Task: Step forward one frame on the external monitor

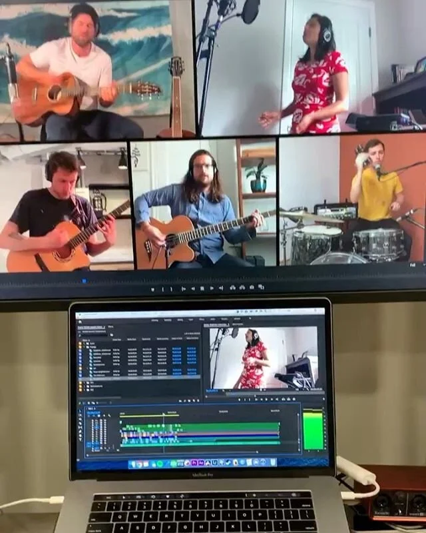Action: point(212,288)
